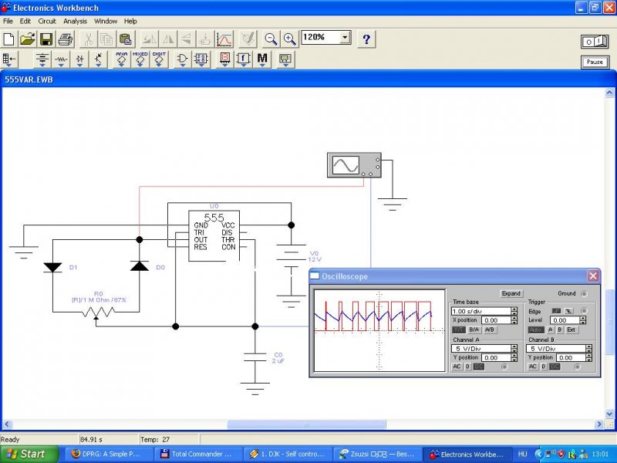This screenshot has height=463, width=617.
Task: Set Channel B coupling to AC
Action: coord(532,367)
